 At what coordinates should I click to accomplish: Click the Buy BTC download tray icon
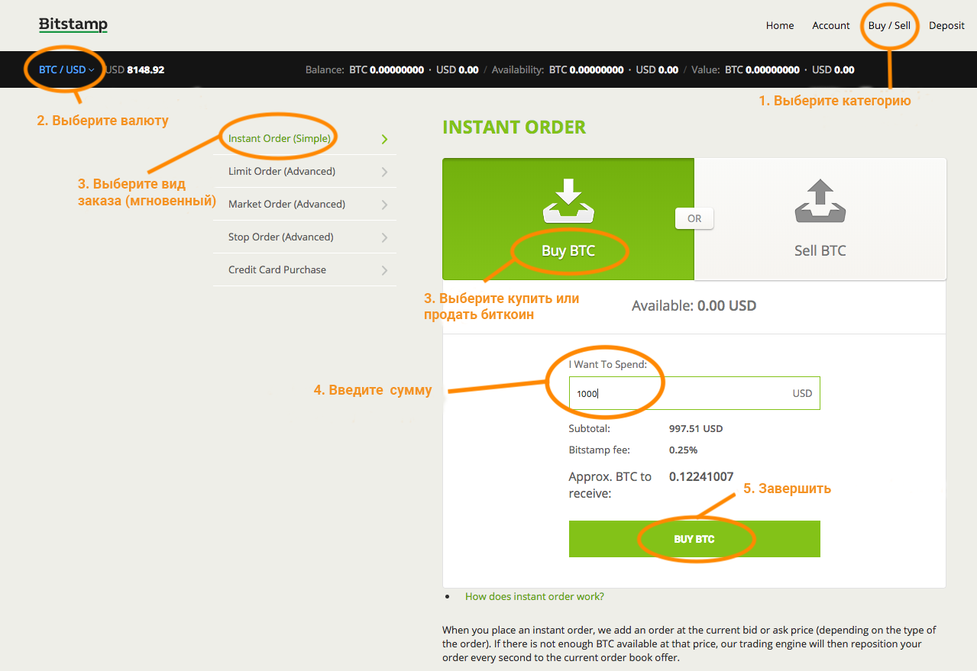pos(568,202)
